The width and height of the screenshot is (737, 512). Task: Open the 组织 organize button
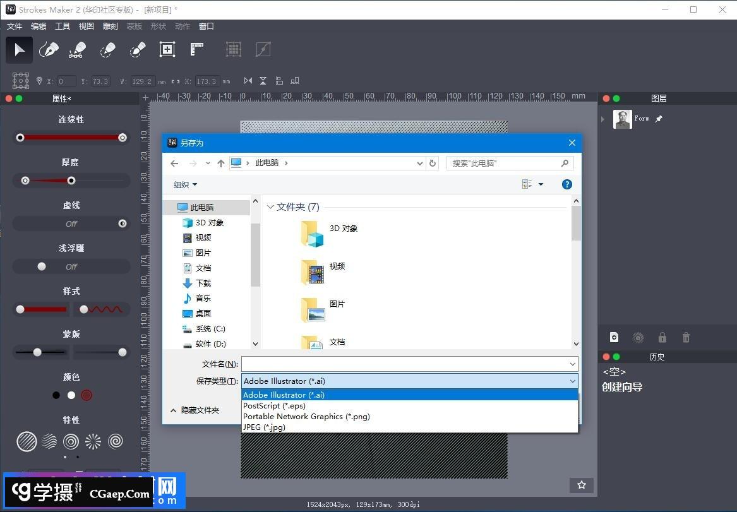pos(185,184)
